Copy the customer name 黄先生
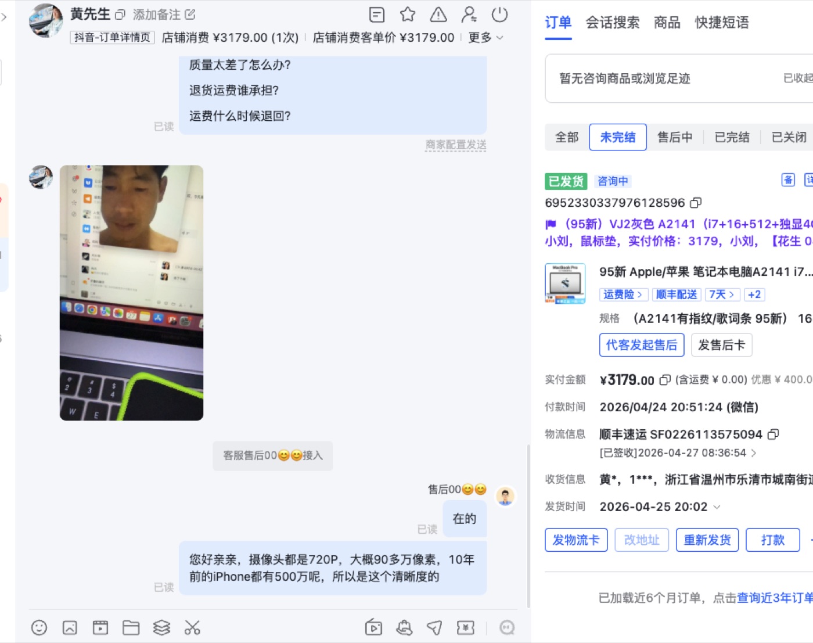Screen dimensions: 813x643 coord(120,15)
